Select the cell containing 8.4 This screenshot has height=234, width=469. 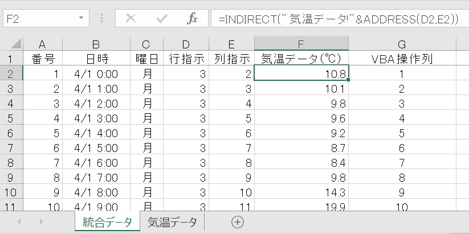[x=301, y=163]
